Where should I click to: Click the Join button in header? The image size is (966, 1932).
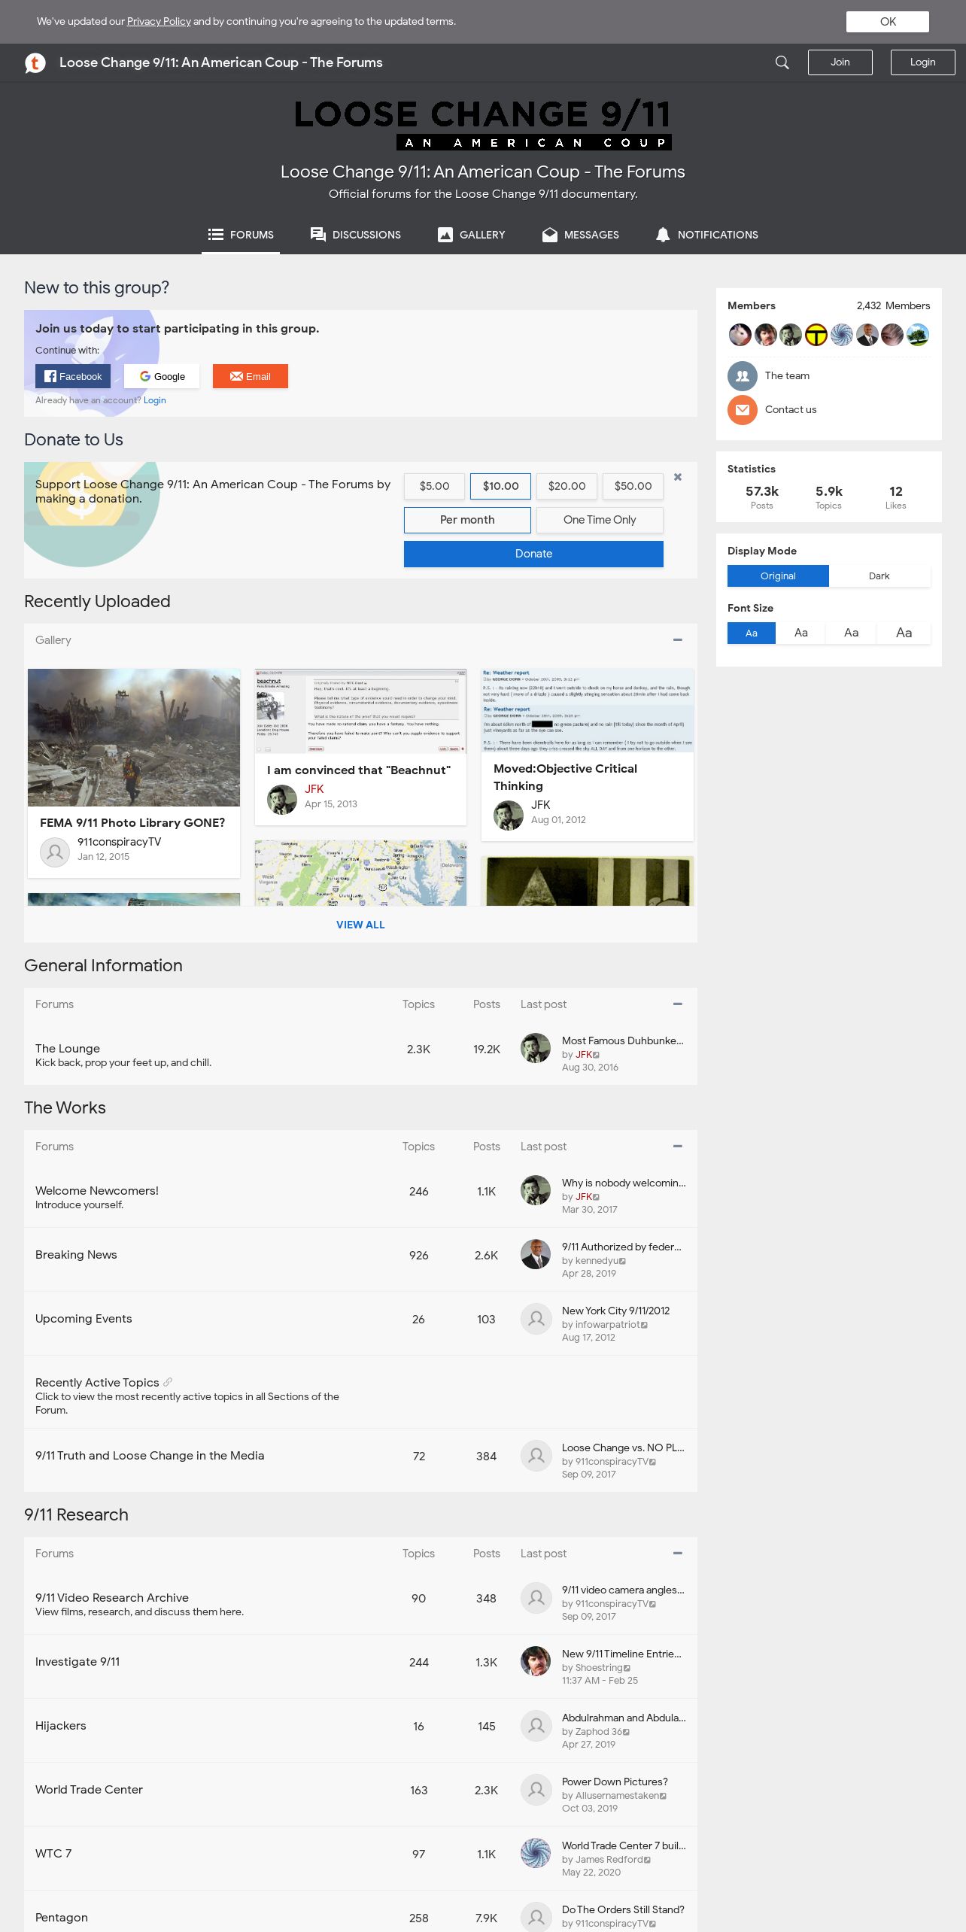[840, 62]
